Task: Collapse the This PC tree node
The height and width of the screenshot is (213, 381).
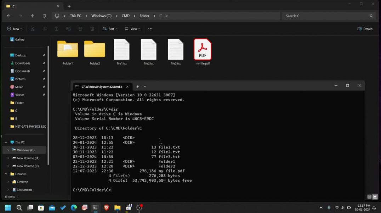Action: [6, 142]
